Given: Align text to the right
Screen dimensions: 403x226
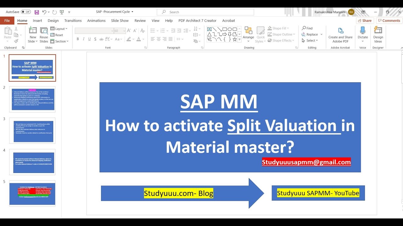Looking at the screenshot, I should tap(165, 39).
